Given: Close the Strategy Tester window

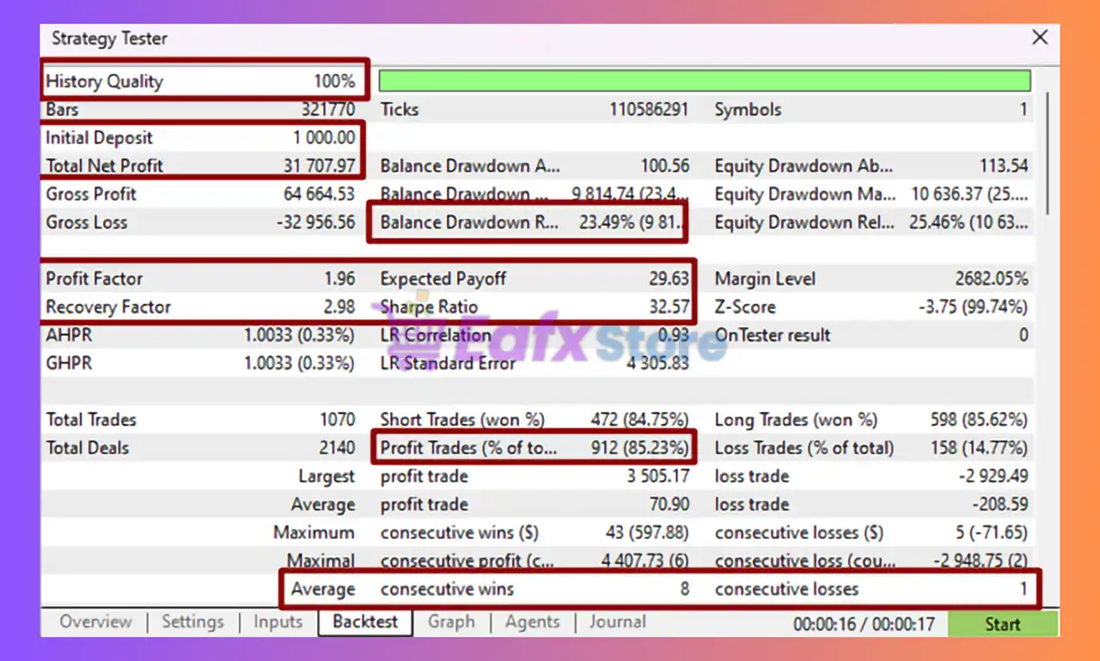Looking at the screenshot, I should coord(1040,38).
